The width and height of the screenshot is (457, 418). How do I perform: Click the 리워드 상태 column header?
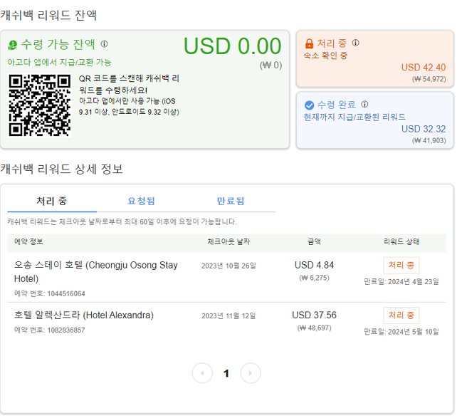pos(401,241)
